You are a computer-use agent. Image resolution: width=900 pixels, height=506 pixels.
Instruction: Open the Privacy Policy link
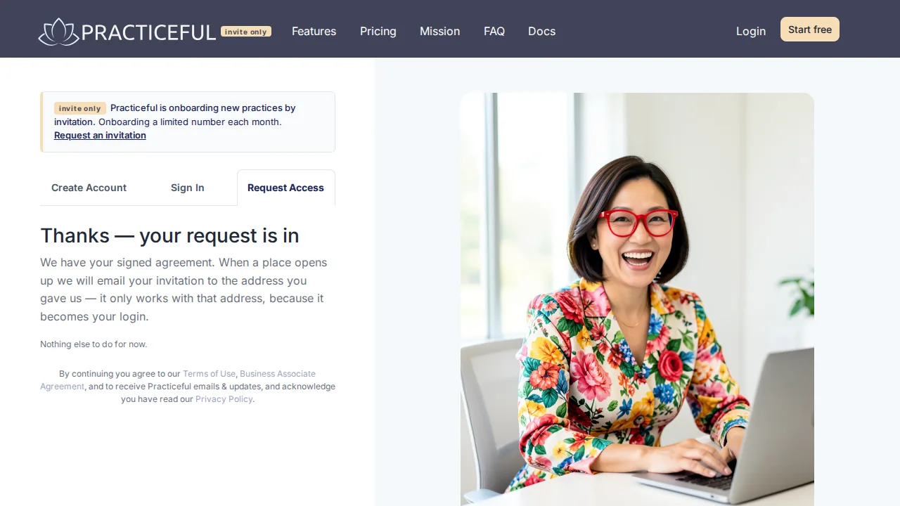click(x=224, y=399)
